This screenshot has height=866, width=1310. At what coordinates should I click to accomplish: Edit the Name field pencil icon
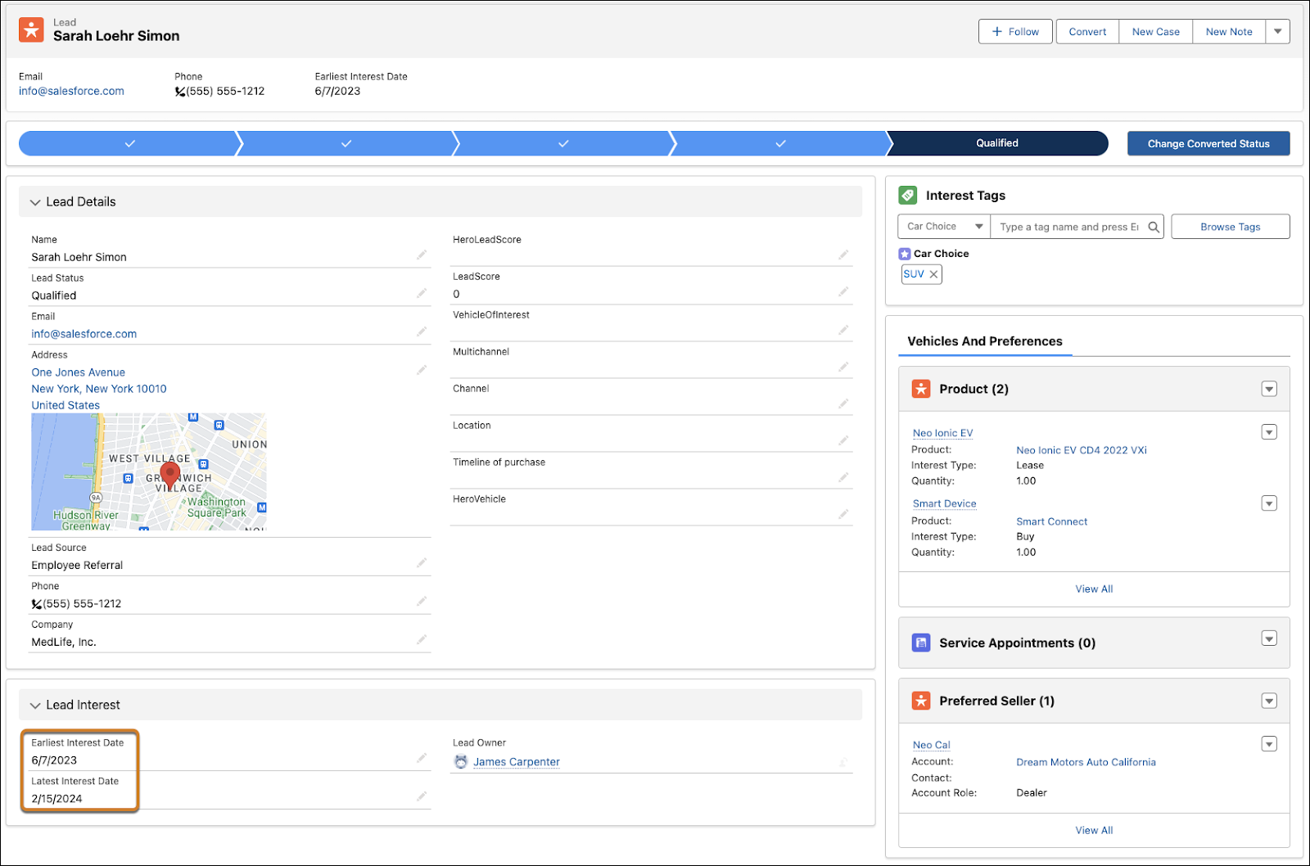tap(422, 255)
